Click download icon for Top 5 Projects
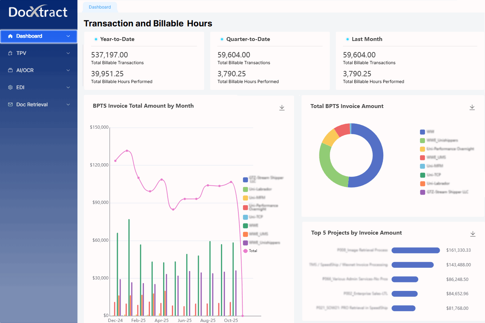This screenshot has width=485, height=323. tap(473, 234)
